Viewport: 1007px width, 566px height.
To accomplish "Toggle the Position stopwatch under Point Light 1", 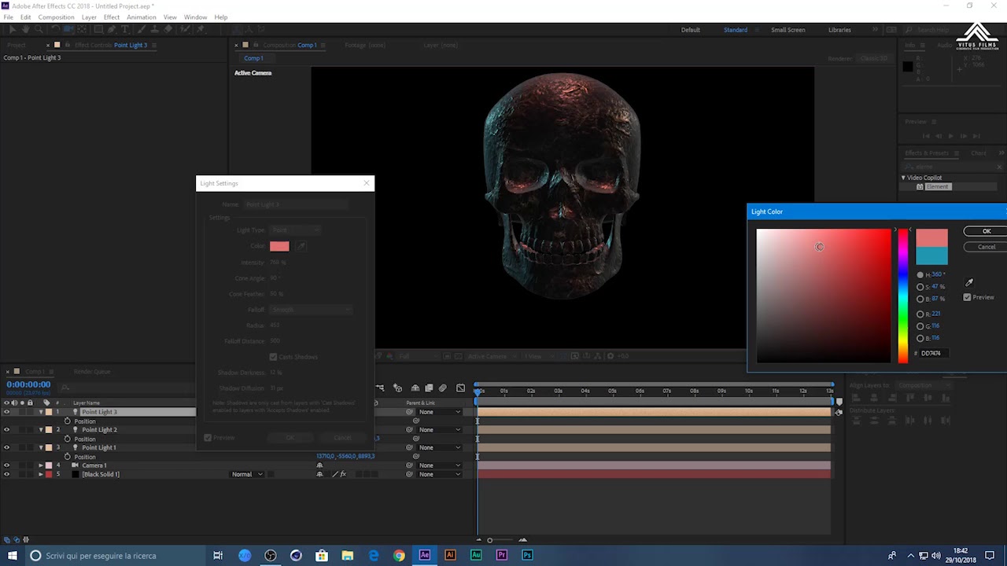I will pos(68,457).
